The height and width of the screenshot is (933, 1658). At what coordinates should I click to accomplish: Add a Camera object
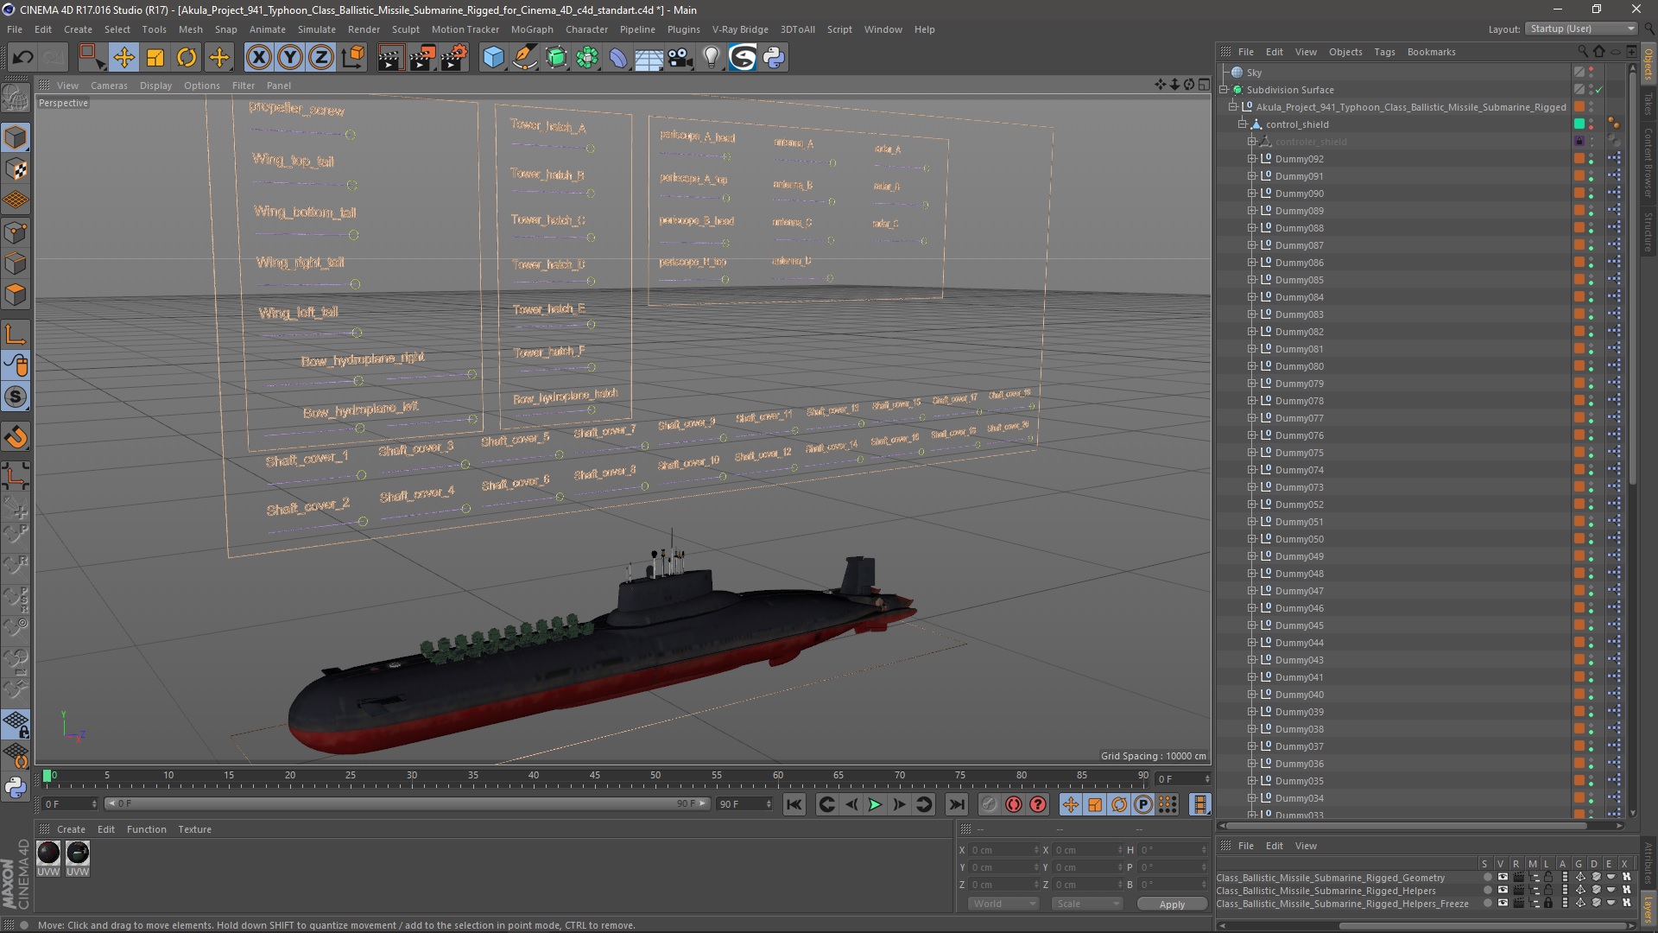(x=680, y=58)
